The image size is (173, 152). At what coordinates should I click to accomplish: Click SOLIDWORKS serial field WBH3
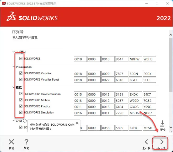(149, 59)
